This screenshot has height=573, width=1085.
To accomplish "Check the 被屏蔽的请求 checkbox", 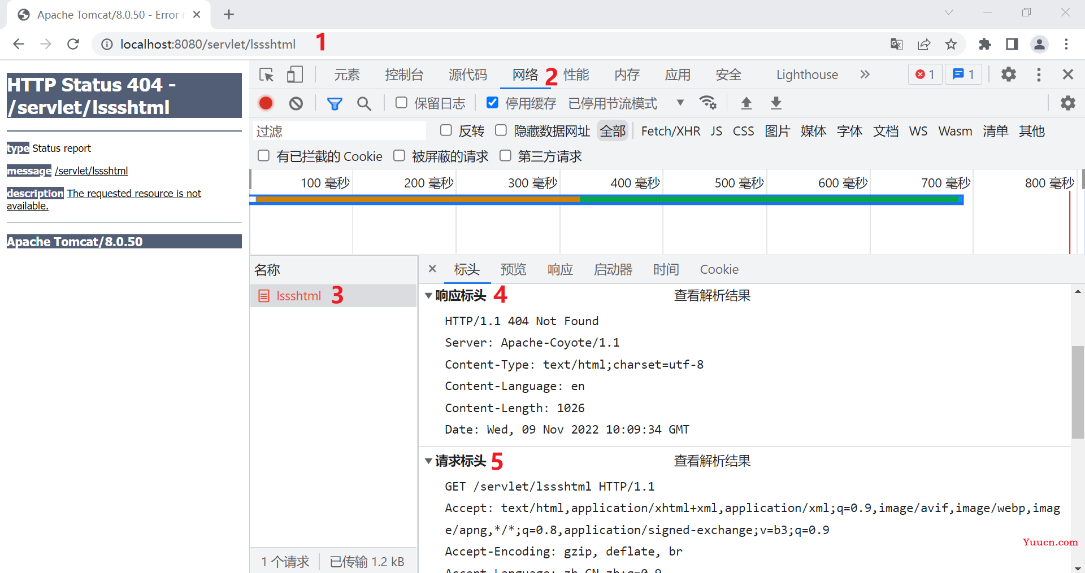I will pyautogui.click(x=399, y=156).
